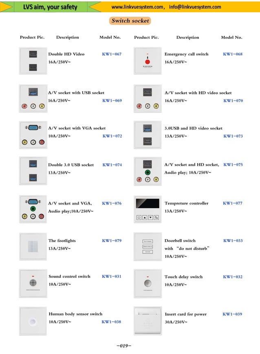Image resolution: width=260 pixels, height=354 pixels.
Task: Click the Insert card for power picture
Action: click(148, 321)
